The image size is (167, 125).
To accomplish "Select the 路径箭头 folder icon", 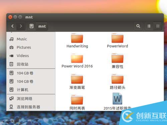I will pos(117,79).
